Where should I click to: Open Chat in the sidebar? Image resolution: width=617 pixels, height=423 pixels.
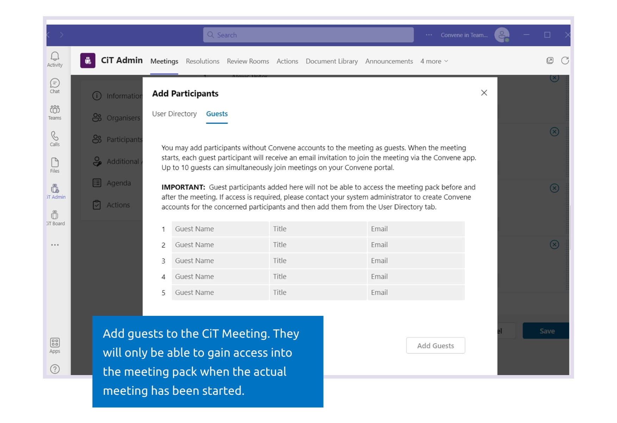tap(55, 86)
